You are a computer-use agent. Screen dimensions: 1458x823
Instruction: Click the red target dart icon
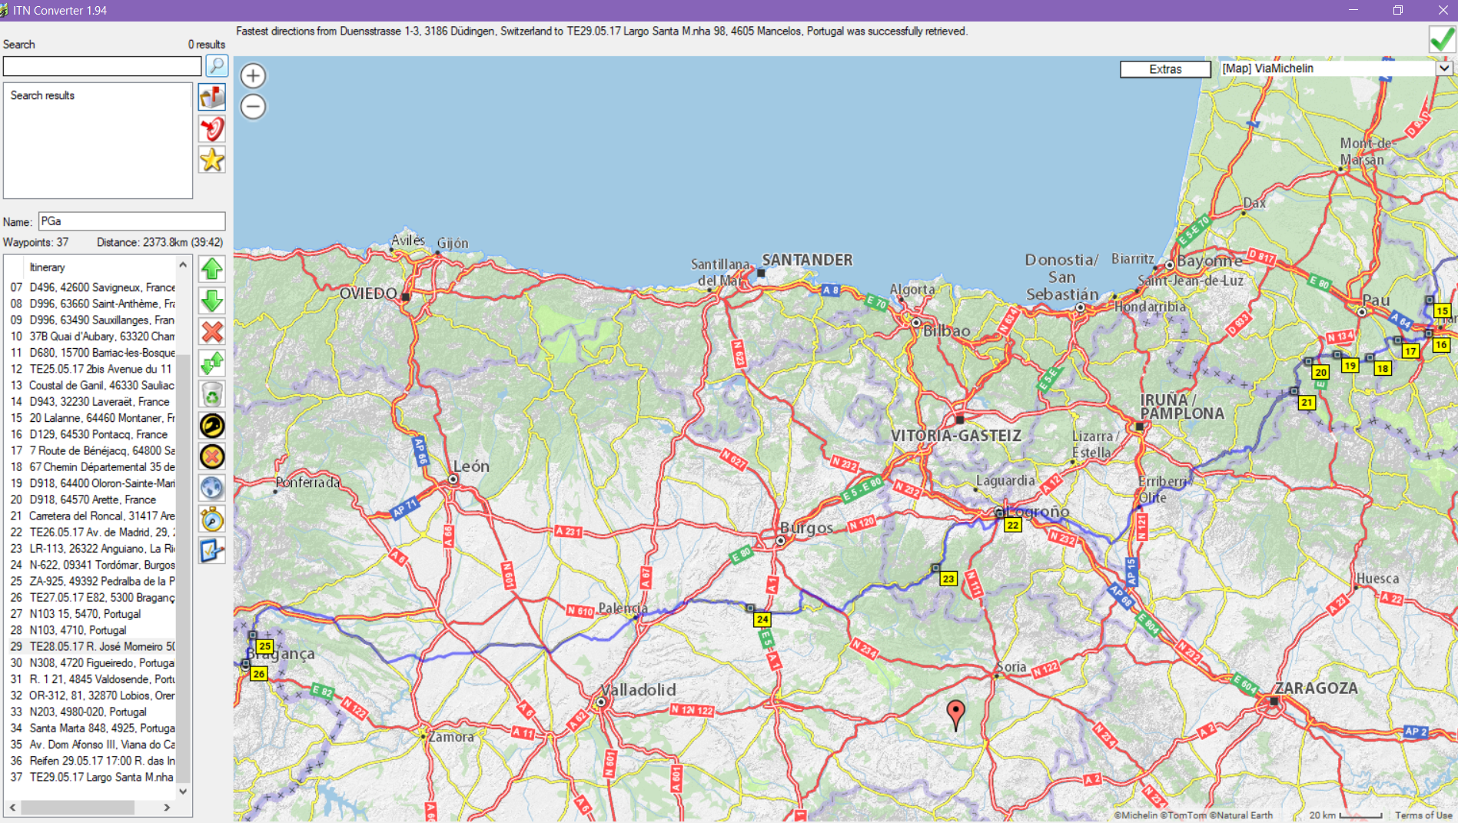click(x=212, y=128)
